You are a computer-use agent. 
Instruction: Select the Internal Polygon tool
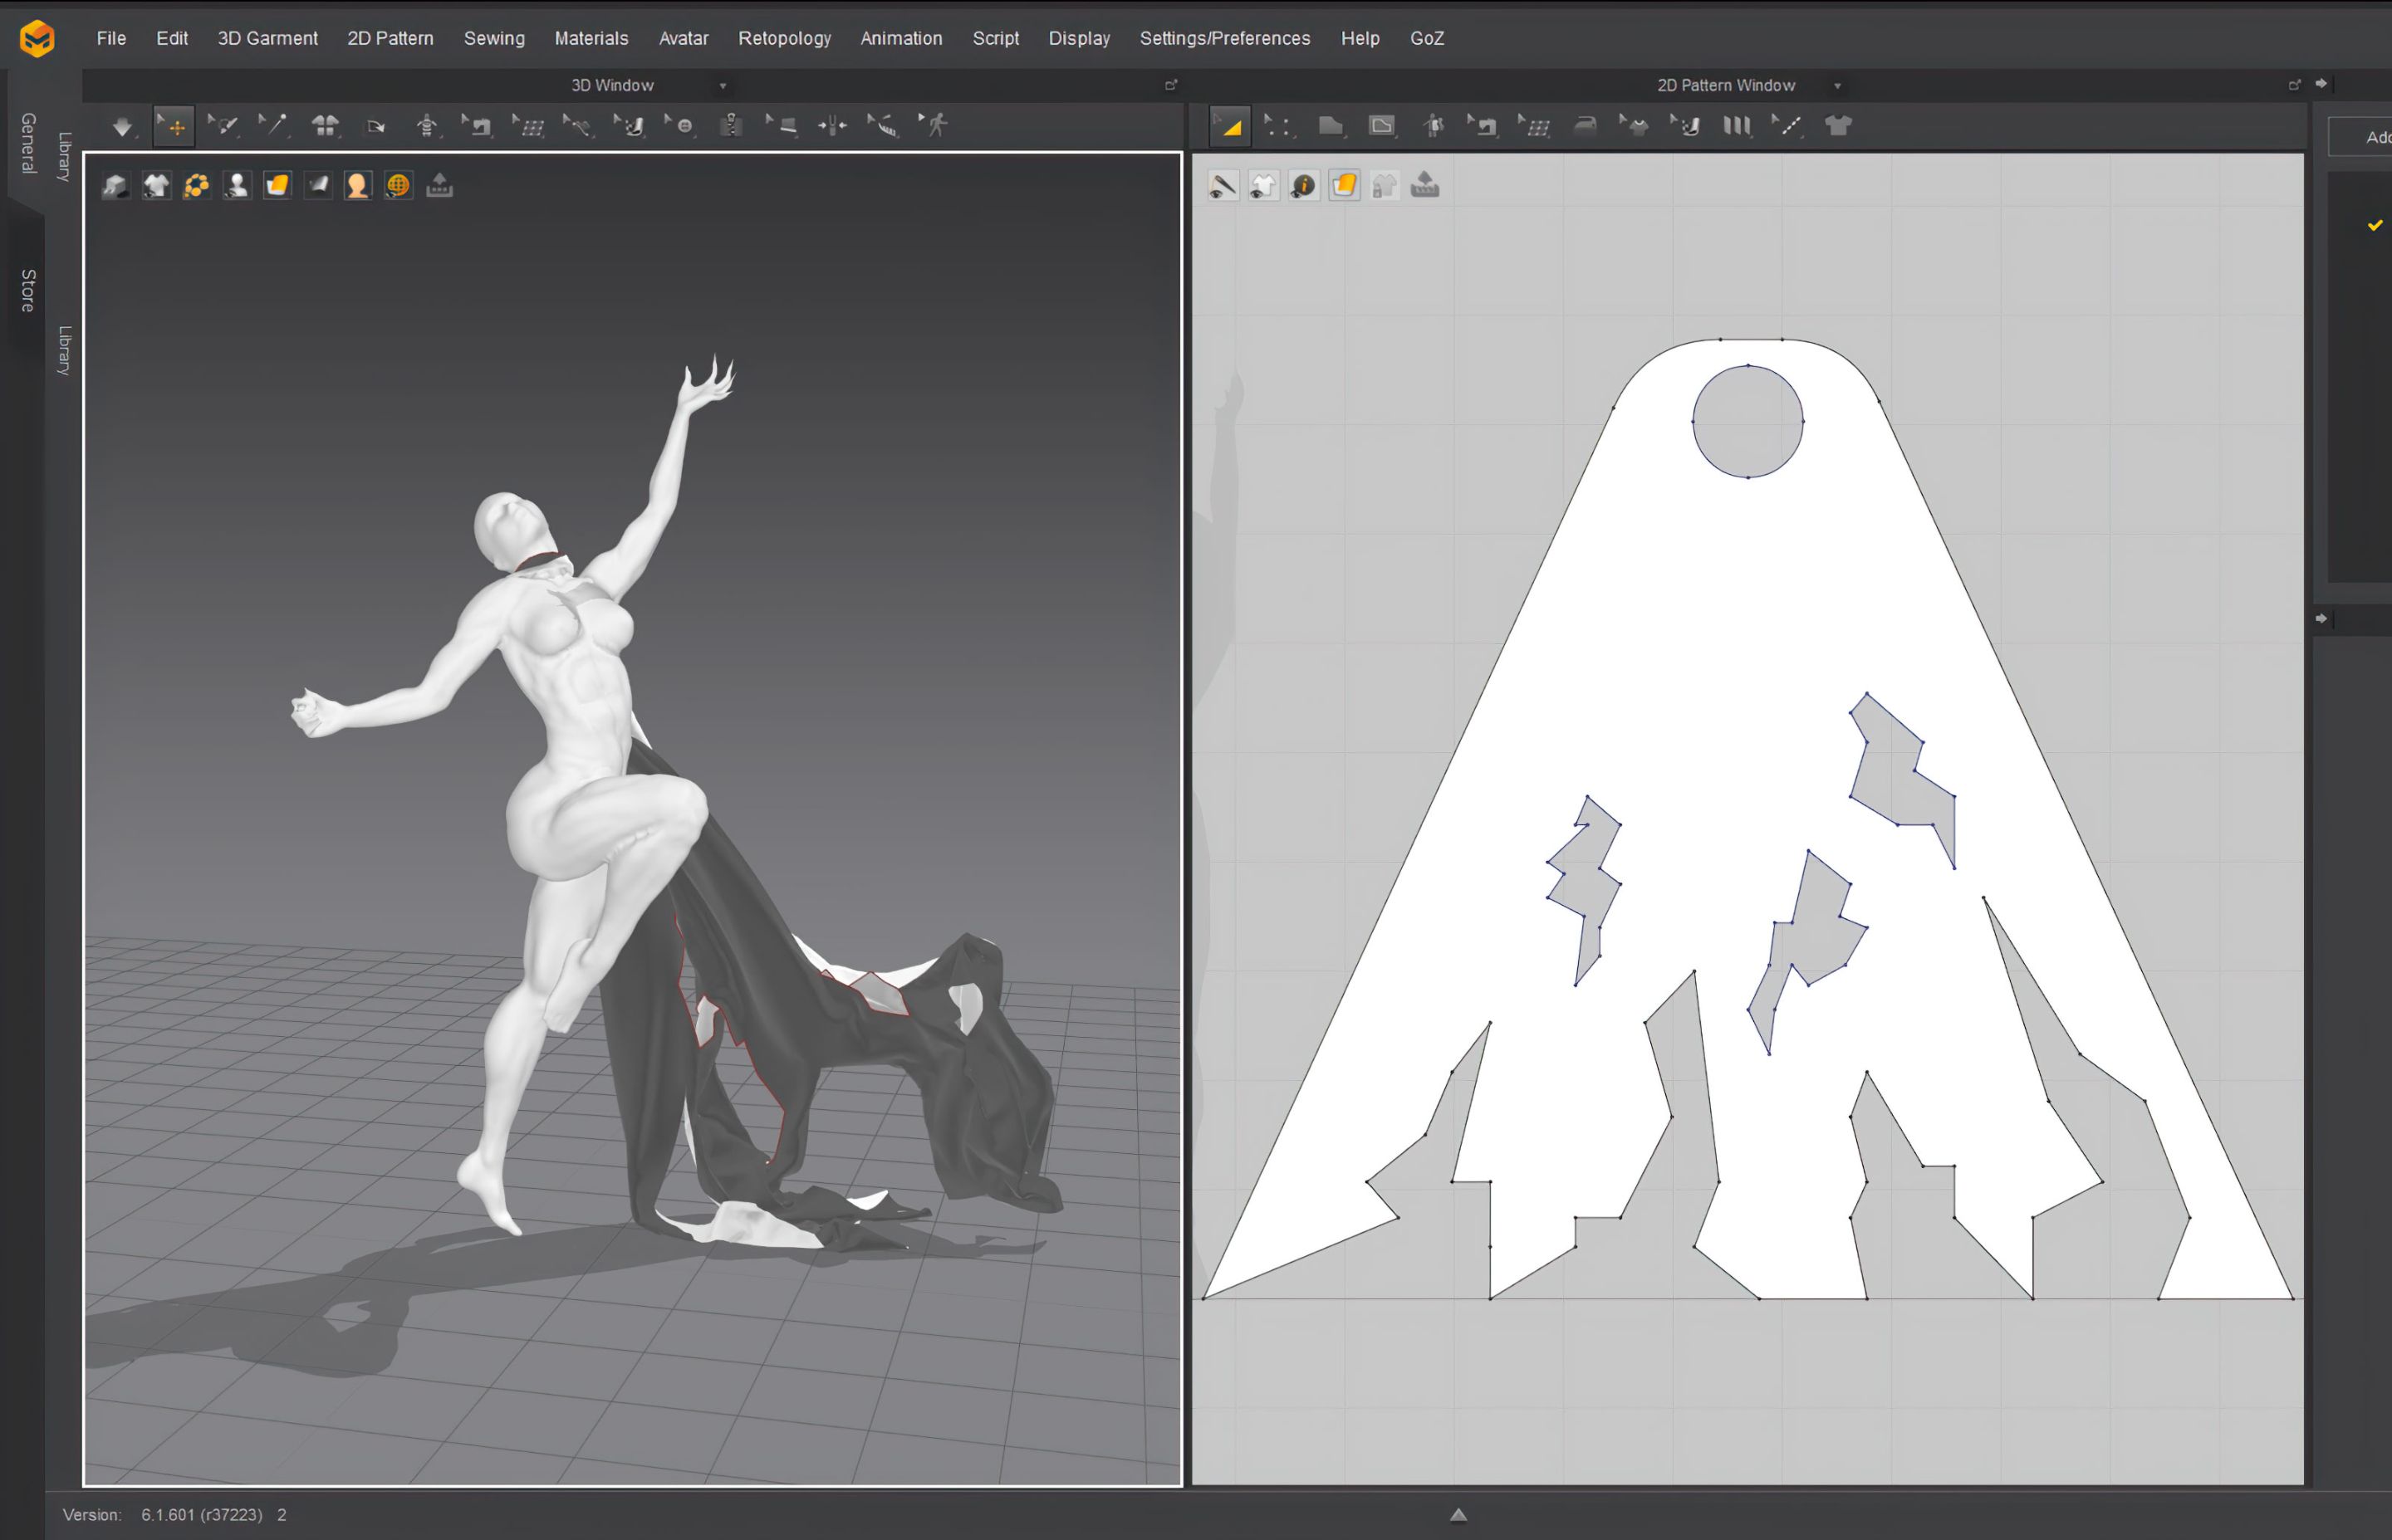pos(1381,126)
